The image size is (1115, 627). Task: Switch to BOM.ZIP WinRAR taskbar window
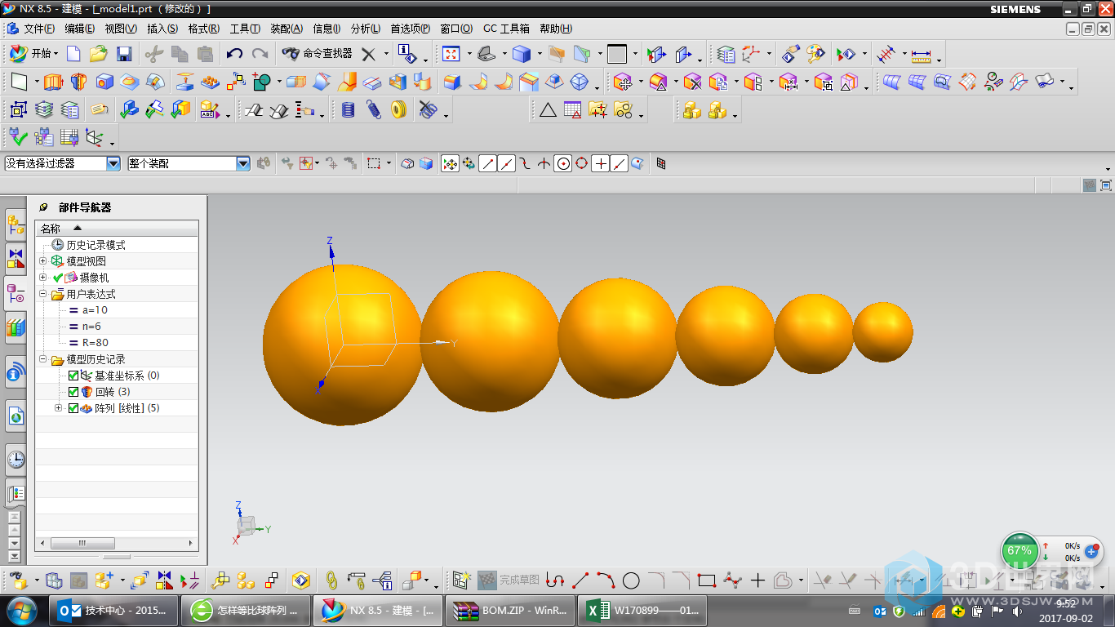click(512, 610)
